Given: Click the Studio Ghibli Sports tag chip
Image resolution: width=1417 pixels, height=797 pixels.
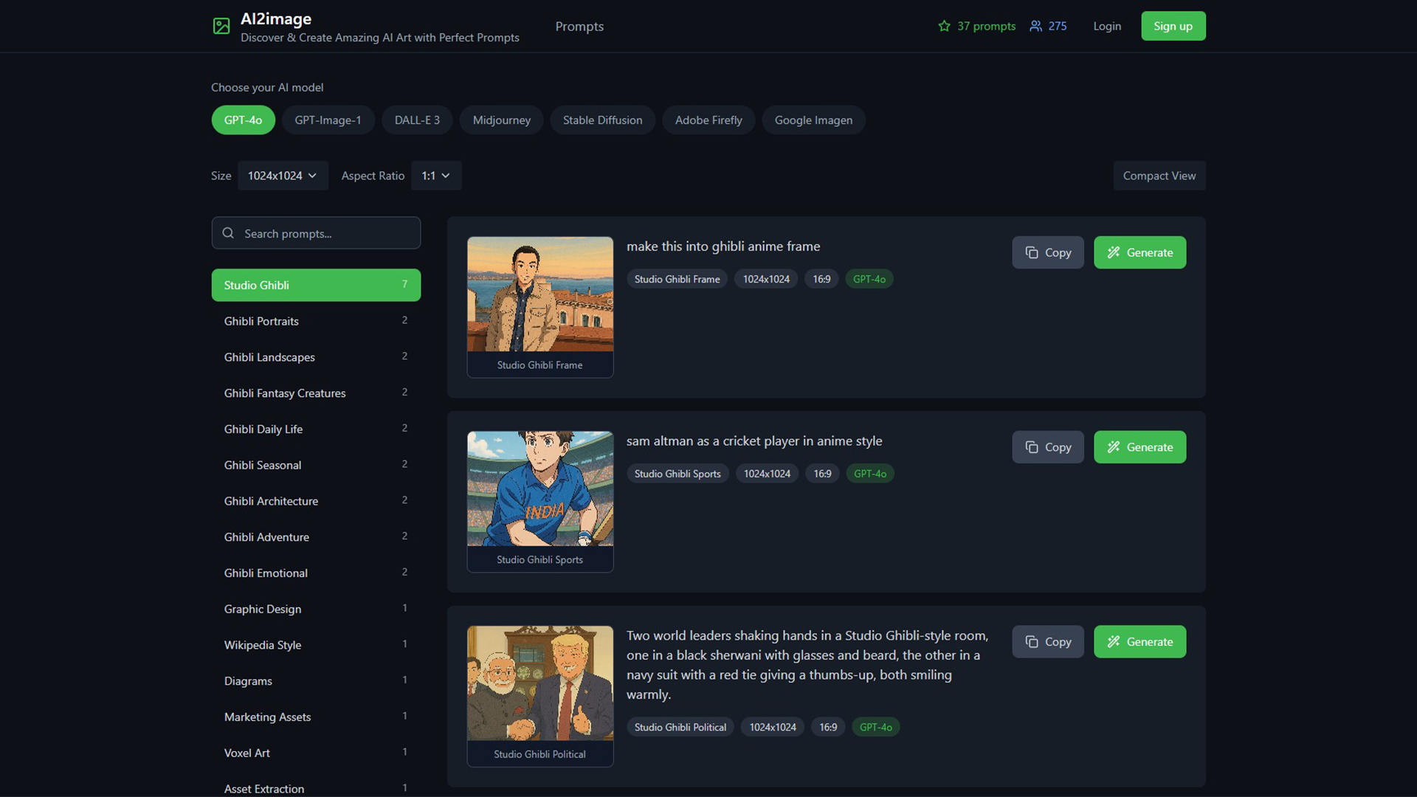Looking at the screenshot, I should point(678,474).
